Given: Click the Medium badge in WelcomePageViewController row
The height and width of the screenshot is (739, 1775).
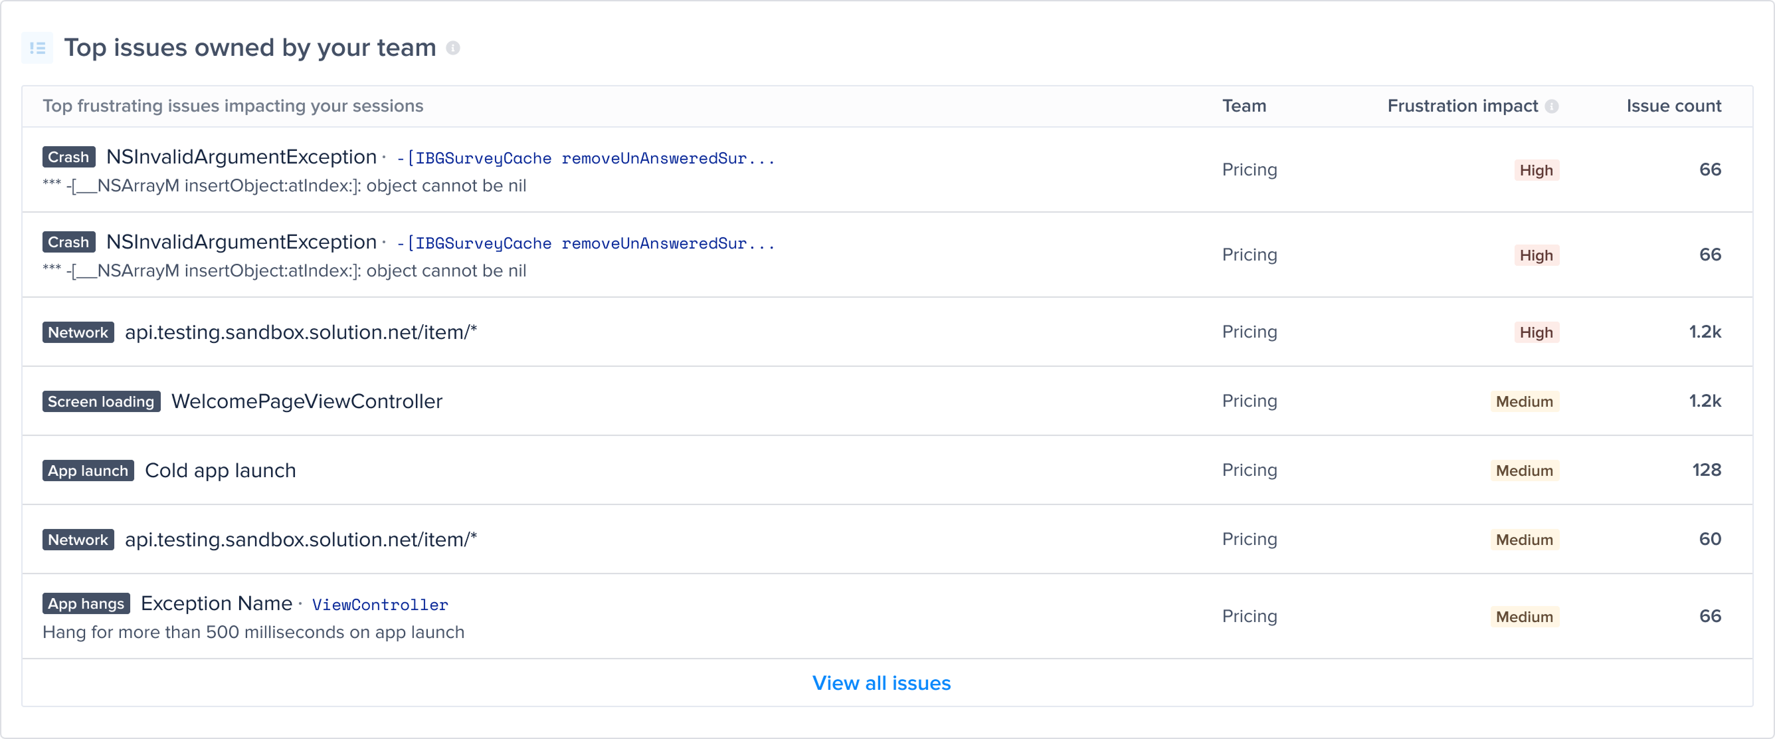Looking at the screenshot, I should point(1524,401).
